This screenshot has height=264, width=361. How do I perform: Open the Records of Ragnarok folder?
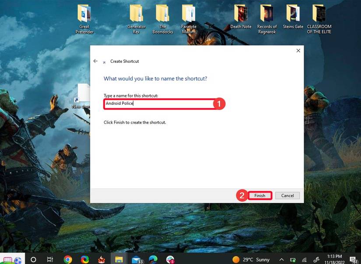267,13
